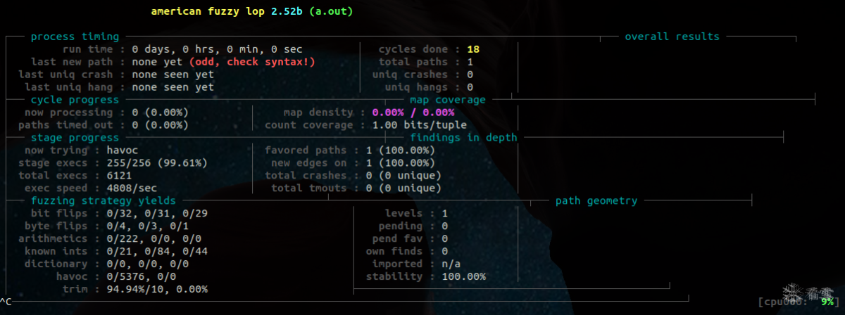Select the run time value '0 days, 0 hrs, 0 min, 0 sec'
Image resolution: width=845 pixels, height=315 pixels.
[x=217, y=49]
